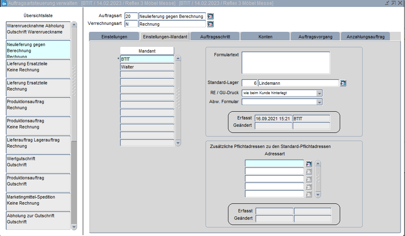Click lookup icon for third Adressart row

pyautogui.click(x=309, y=179)
